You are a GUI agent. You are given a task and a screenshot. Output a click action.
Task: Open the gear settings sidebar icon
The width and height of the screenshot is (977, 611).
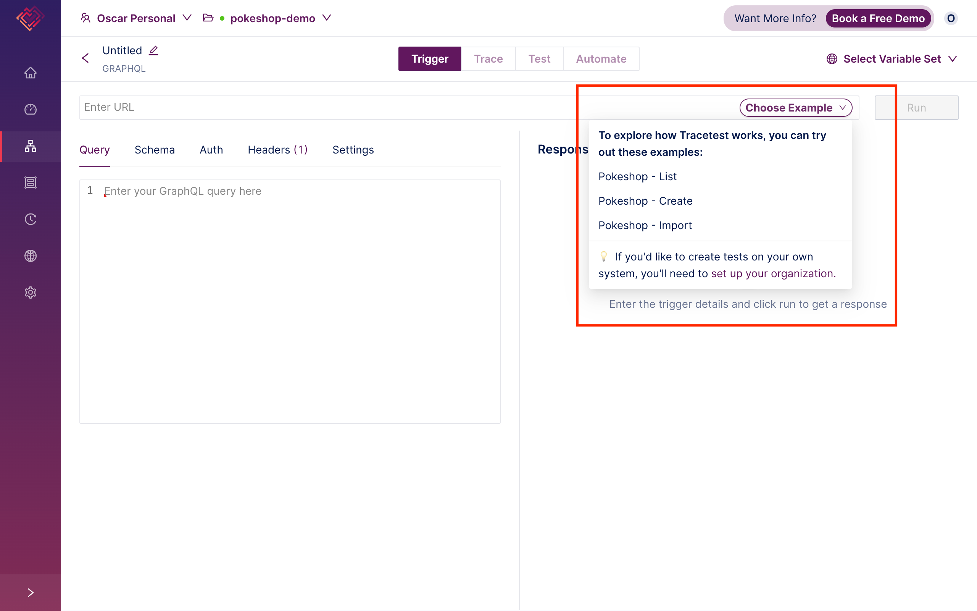pos(30,292)
